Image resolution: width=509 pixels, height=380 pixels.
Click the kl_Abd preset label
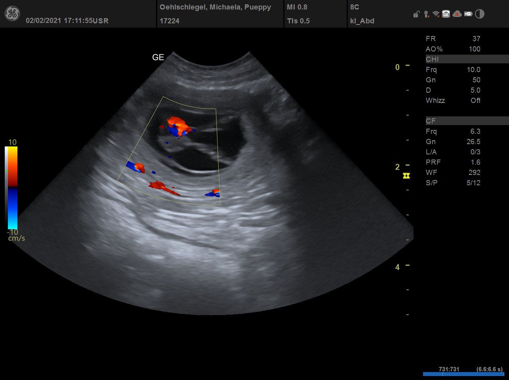(362, 21)
